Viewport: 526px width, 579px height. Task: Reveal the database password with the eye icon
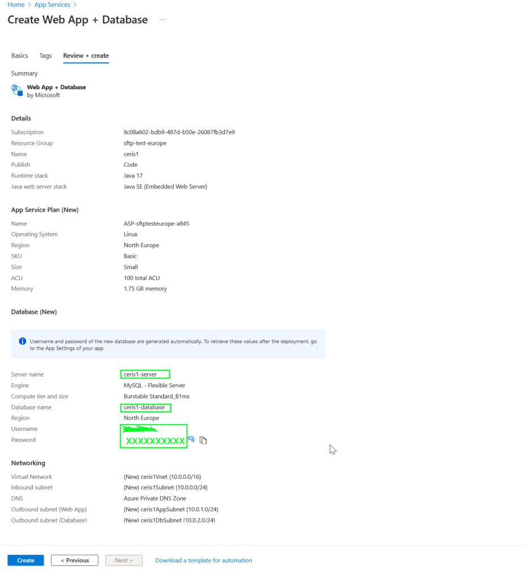point(191,439)
